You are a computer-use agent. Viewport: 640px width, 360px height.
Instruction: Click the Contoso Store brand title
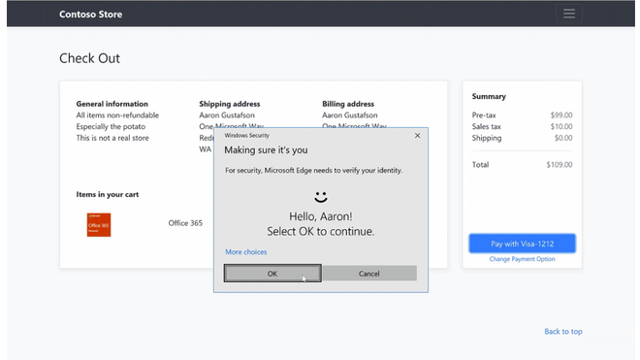pyautogui.click(x=90, y=15)
